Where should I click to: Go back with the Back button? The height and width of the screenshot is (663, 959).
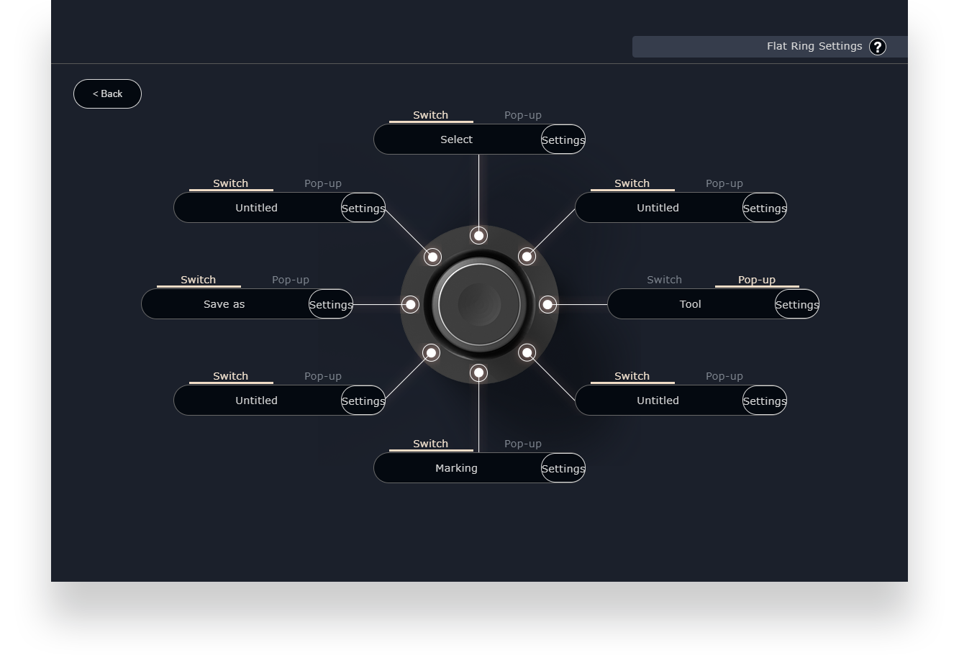tap(107, 93)
